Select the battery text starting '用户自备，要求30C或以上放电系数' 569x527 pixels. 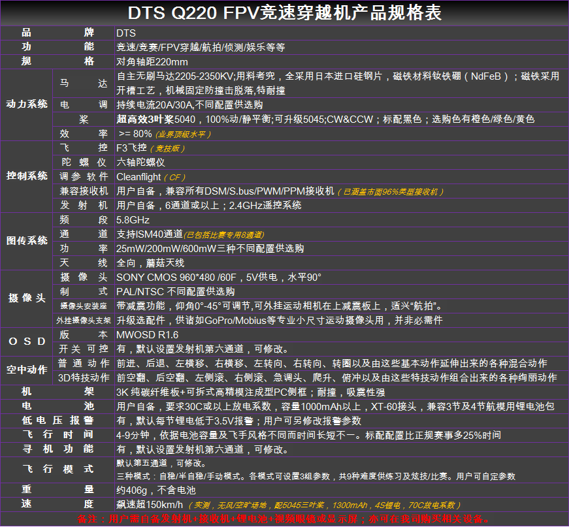click(x=335, y=406)
